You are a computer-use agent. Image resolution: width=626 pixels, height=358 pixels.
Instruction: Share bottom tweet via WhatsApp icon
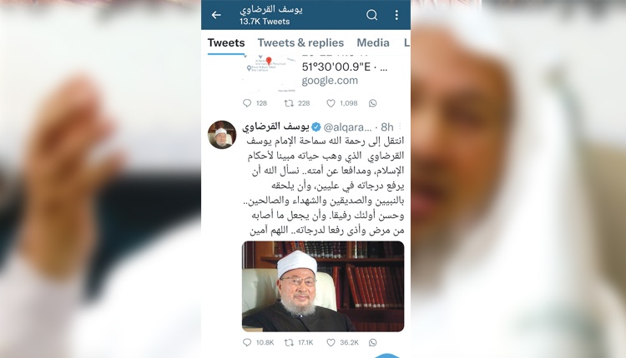373,342
